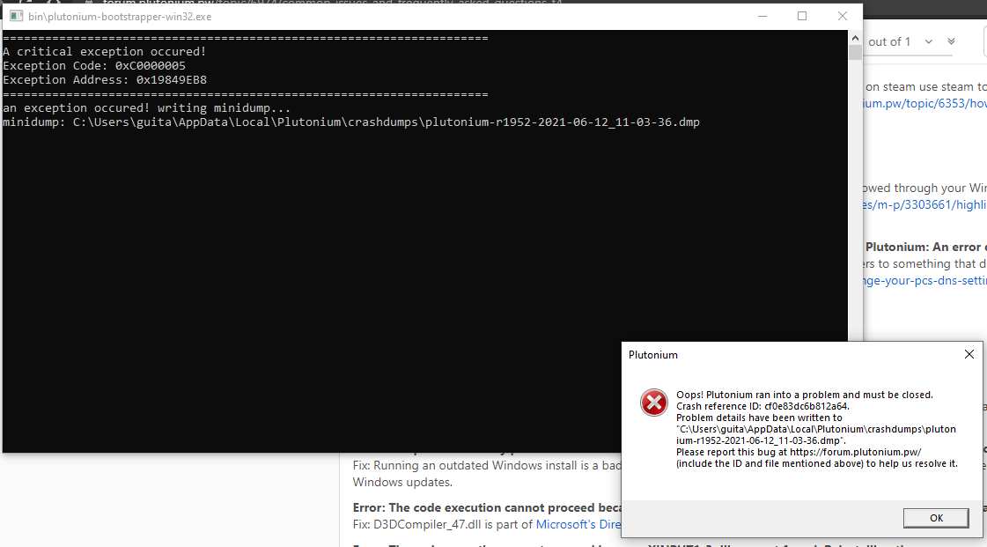Maximize the plutonium-bootstrapper console window
Viewport: 987px width, 547px height.
click(802, 17)
